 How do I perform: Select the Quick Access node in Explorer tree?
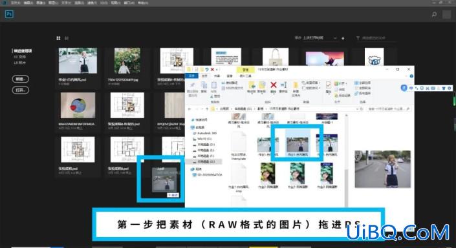pyautogui.click(x=199, y=119)
